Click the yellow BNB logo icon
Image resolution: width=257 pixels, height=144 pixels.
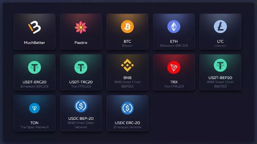coord(127,65)
